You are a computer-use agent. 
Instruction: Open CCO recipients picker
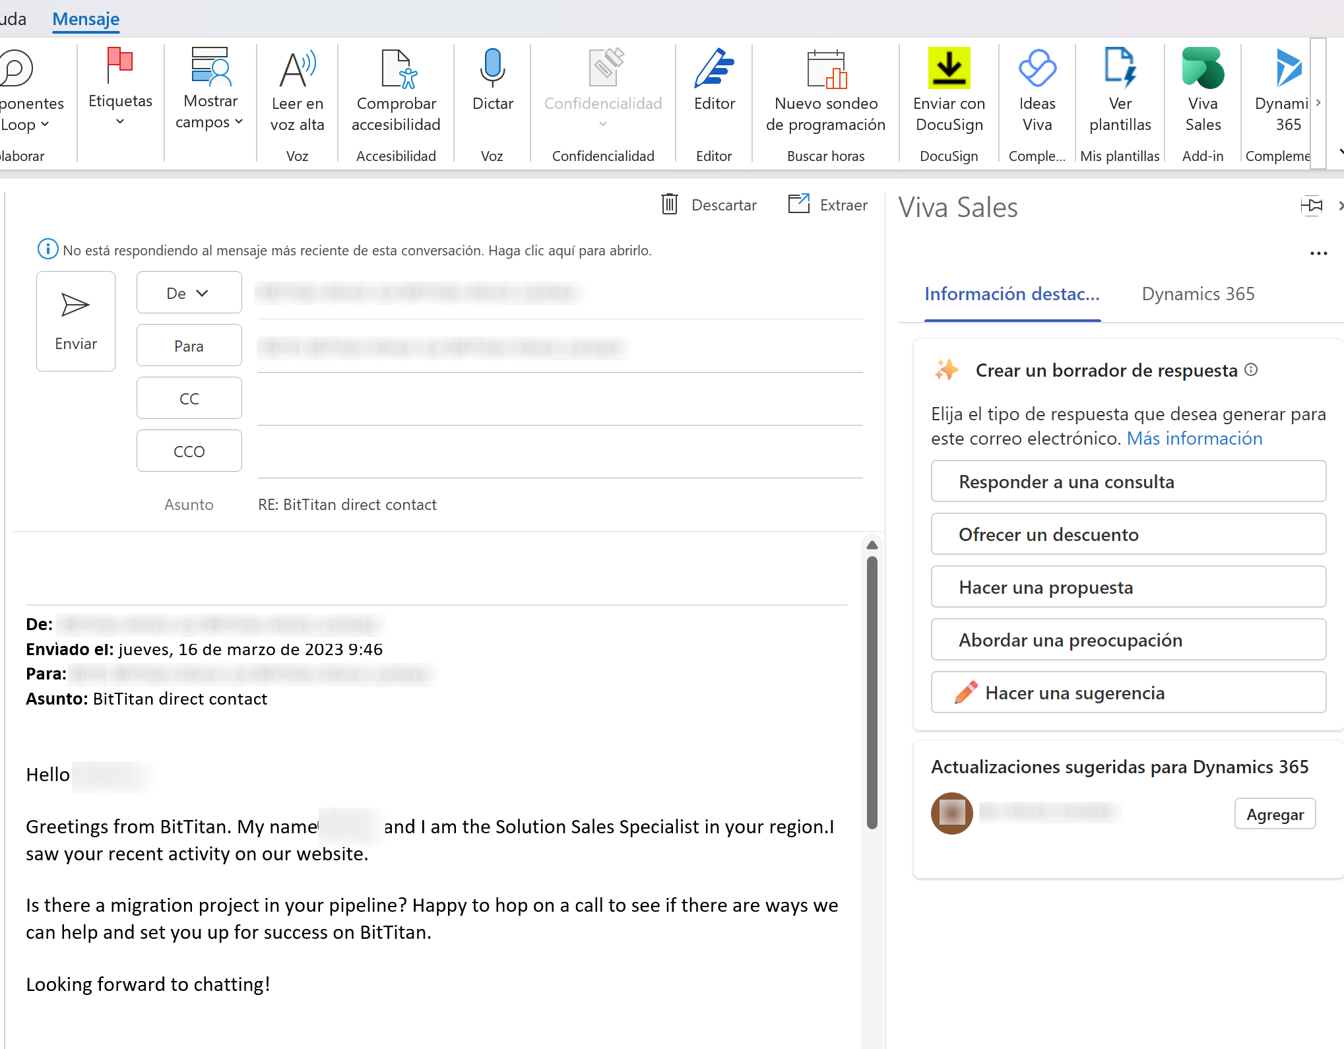pos(189,451)
